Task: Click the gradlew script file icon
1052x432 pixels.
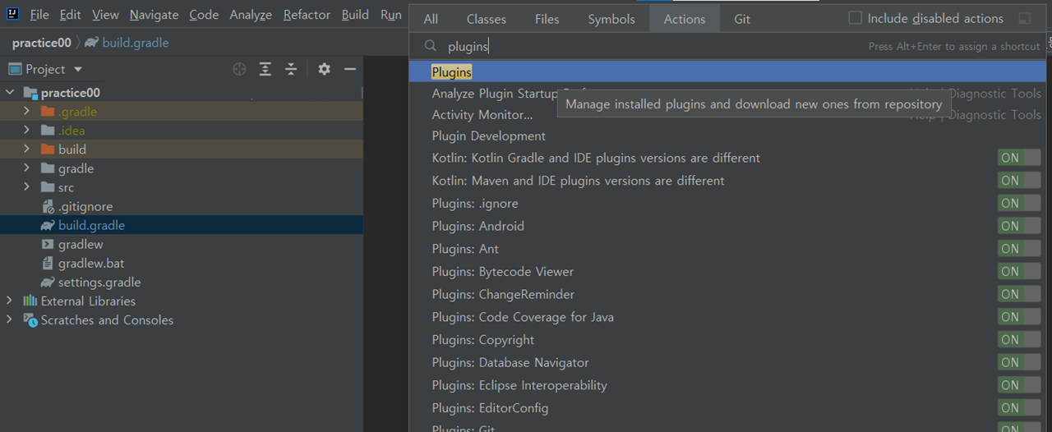Action: pos(48,244)
